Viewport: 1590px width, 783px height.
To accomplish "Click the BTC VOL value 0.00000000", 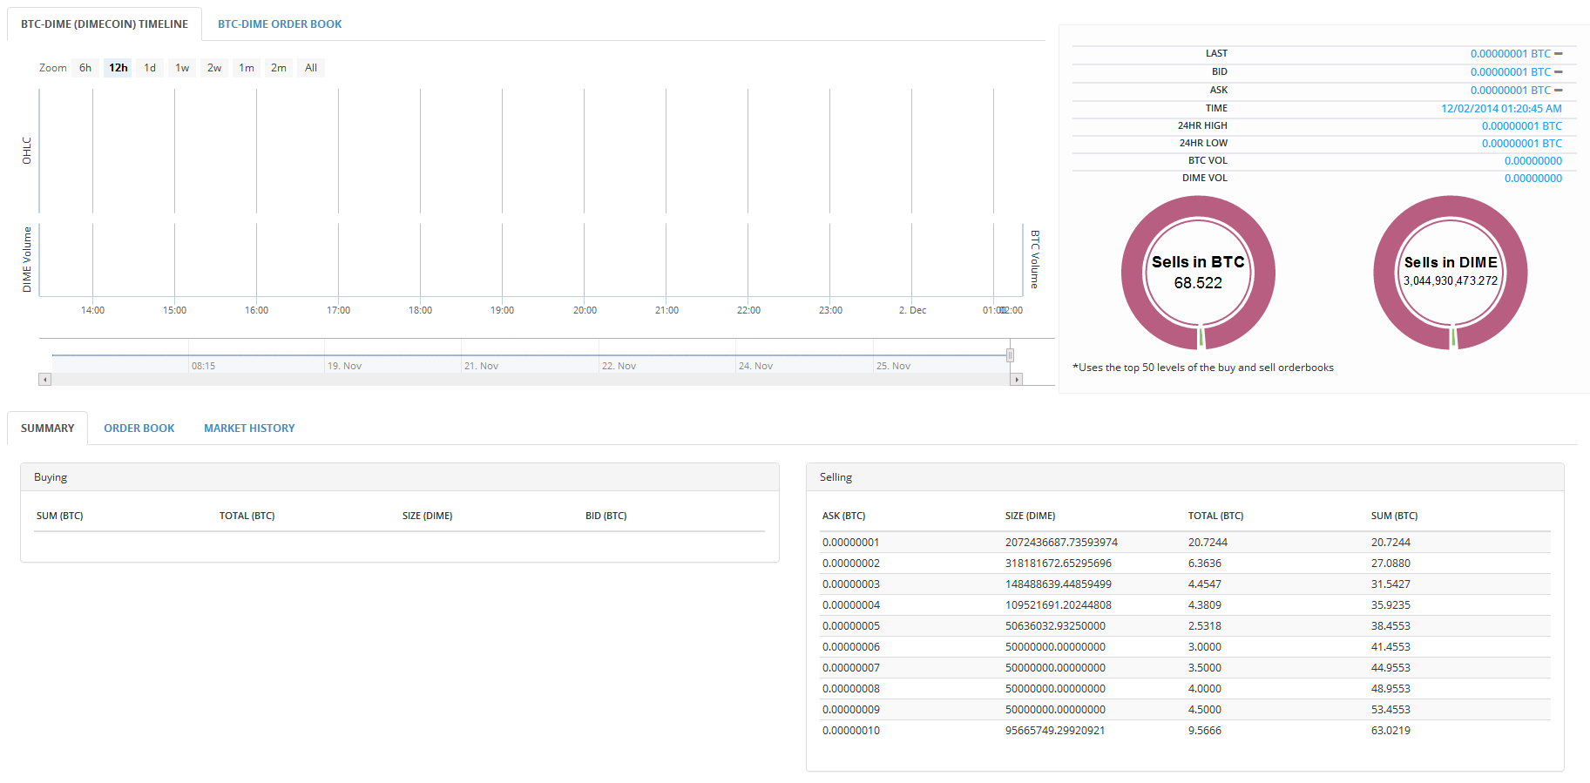I will click(x=1533, y=161).
